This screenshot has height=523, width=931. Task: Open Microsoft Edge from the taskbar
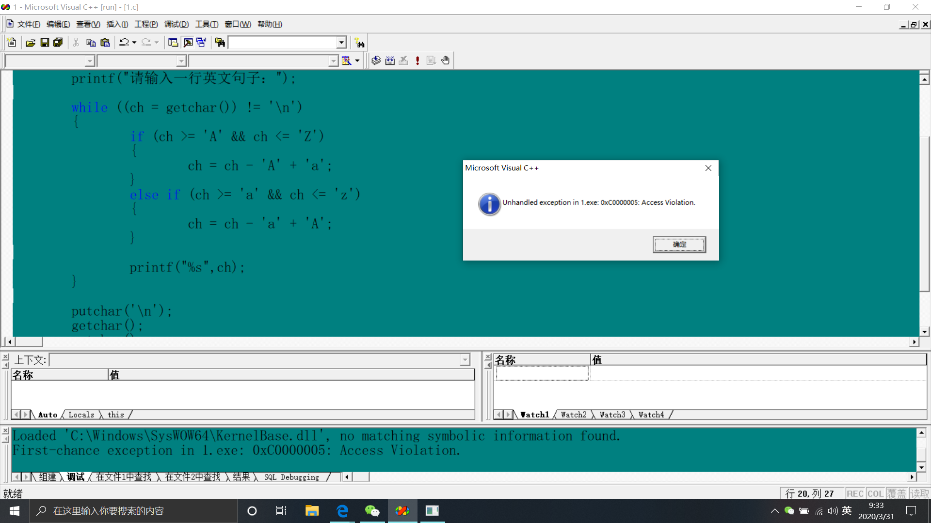tap(342, 511)
